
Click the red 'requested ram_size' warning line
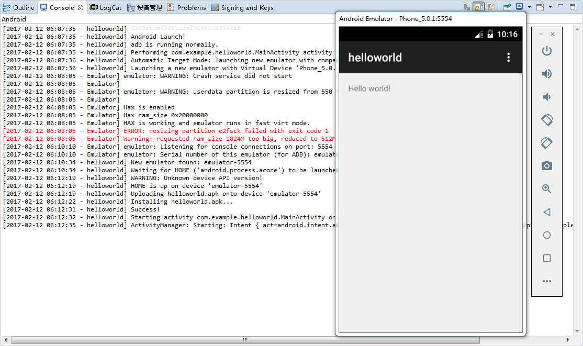[x=169, y=139]
